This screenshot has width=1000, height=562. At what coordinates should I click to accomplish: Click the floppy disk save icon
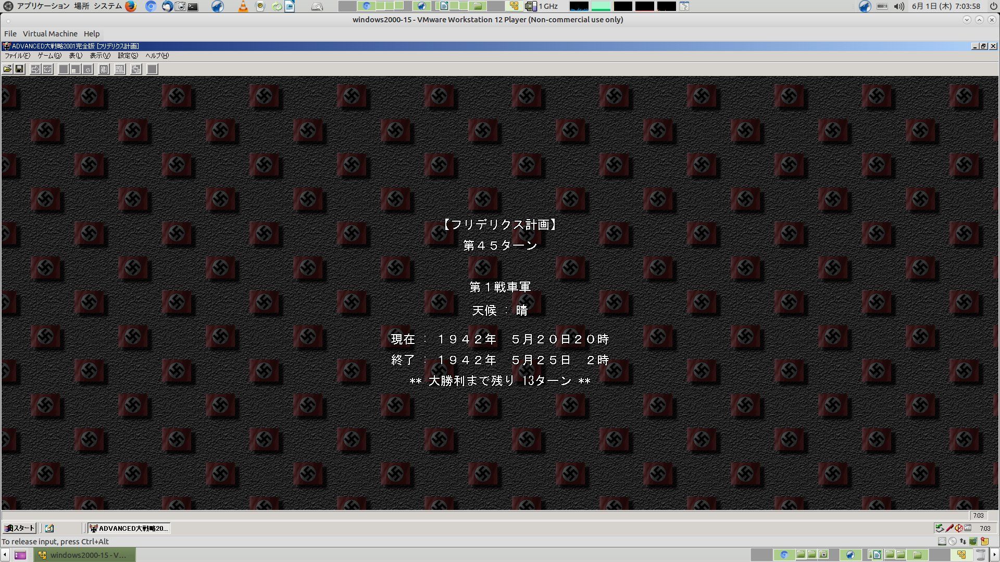[20, 69]
